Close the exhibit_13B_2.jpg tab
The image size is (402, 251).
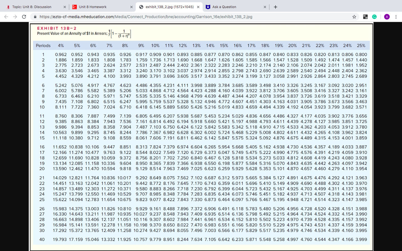point(198,7)
